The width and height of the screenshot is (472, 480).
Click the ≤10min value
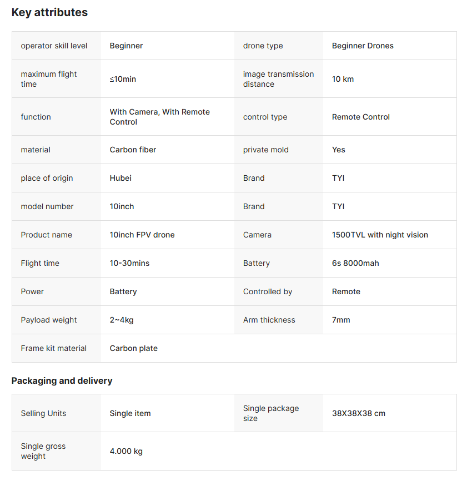123,79
